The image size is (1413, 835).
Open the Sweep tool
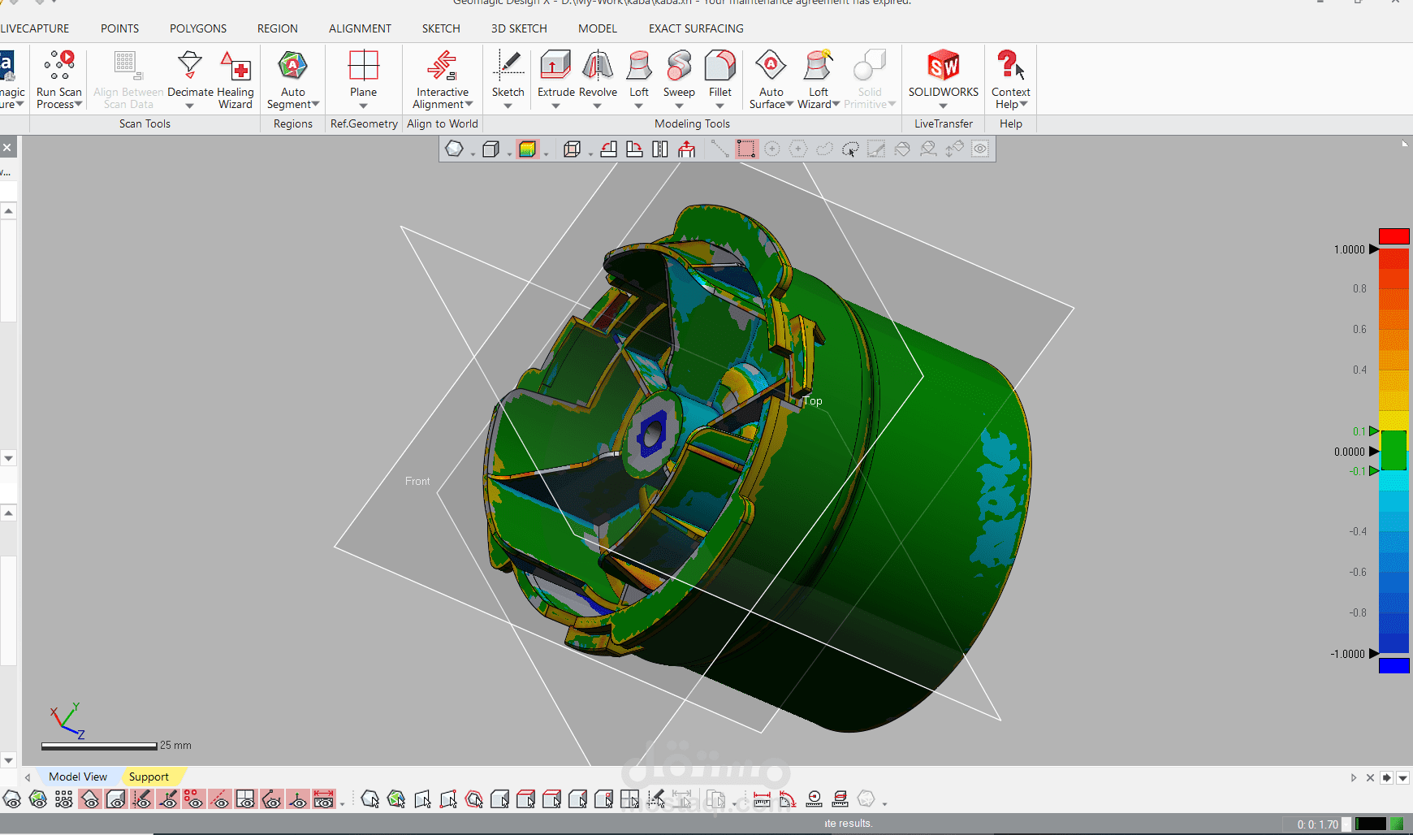pos(679,77)
